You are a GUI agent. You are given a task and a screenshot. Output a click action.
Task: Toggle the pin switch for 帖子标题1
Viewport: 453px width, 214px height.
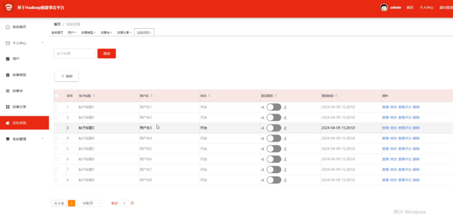pyautogui.click(x=274, y=107)
